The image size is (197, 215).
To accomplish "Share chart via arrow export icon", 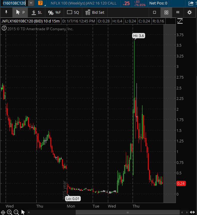I will [x=191, y=3].
